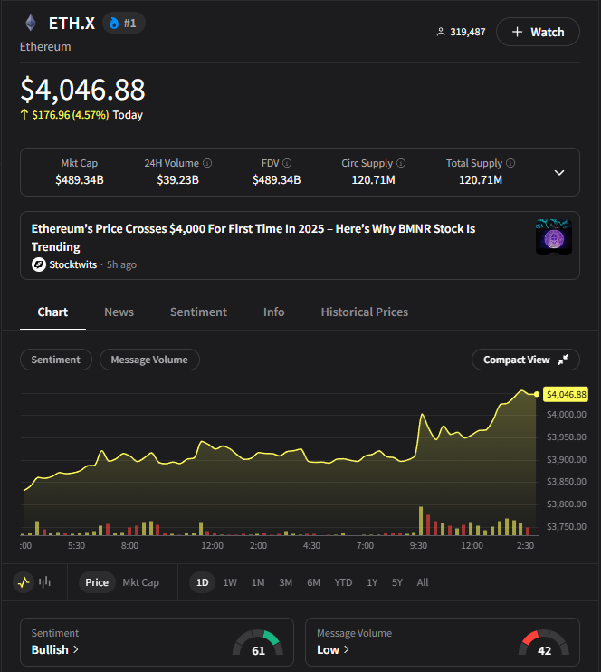Click the yellow current price marker dot
This screenshot has width=601, height=672.
click(x=537, y=394)
